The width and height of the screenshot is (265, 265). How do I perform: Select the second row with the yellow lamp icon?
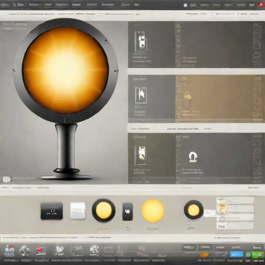click(235, 209)
